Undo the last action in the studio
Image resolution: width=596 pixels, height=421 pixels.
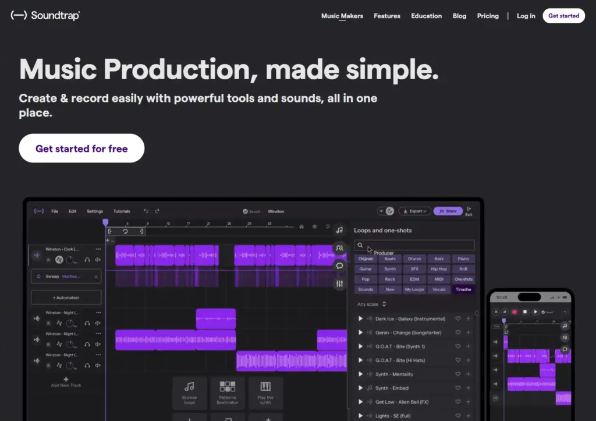pos(146,211)
